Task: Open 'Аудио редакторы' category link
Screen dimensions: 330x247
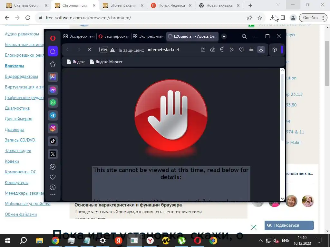Action: coord(22,34)
